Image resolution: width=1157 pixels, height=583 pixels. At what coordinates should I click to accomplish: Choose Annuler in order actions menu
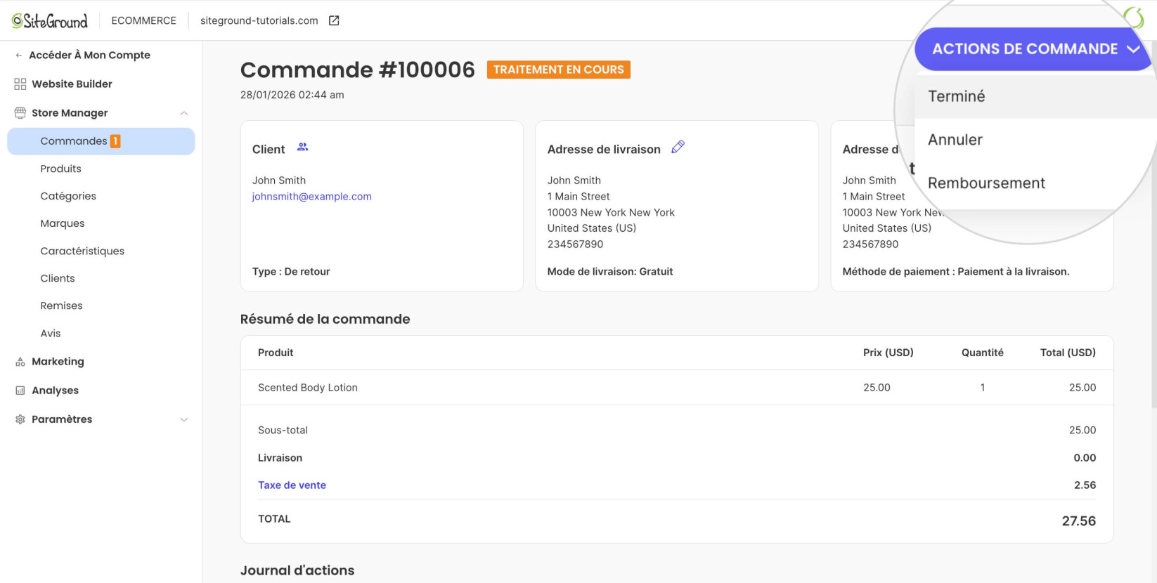[x=1035, y=140]
